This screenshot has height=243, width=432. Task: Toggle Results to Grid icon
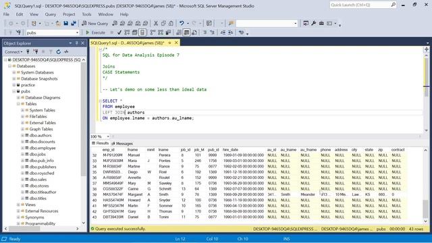coord(186,32)
